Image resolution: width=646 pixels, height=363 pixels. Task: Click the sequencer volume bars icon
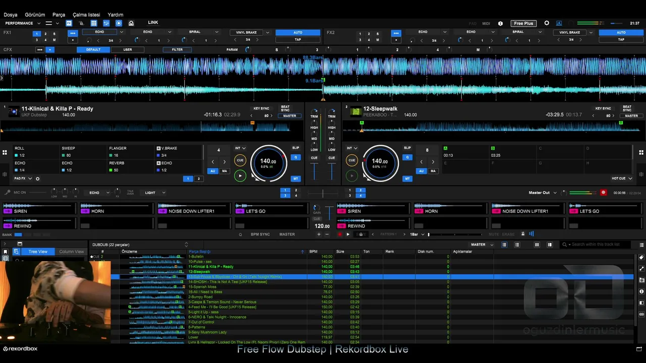[531, 234]
